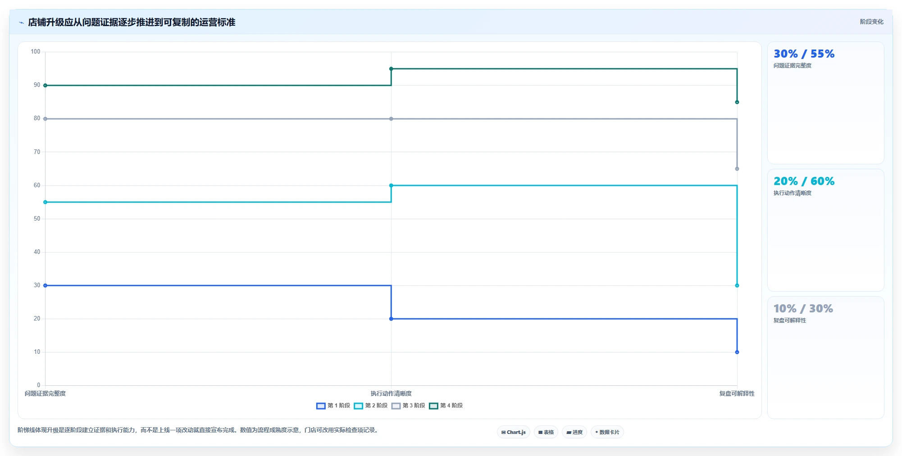Toggle the 第 4 阶段 legend series

click(x=446, y=406)
